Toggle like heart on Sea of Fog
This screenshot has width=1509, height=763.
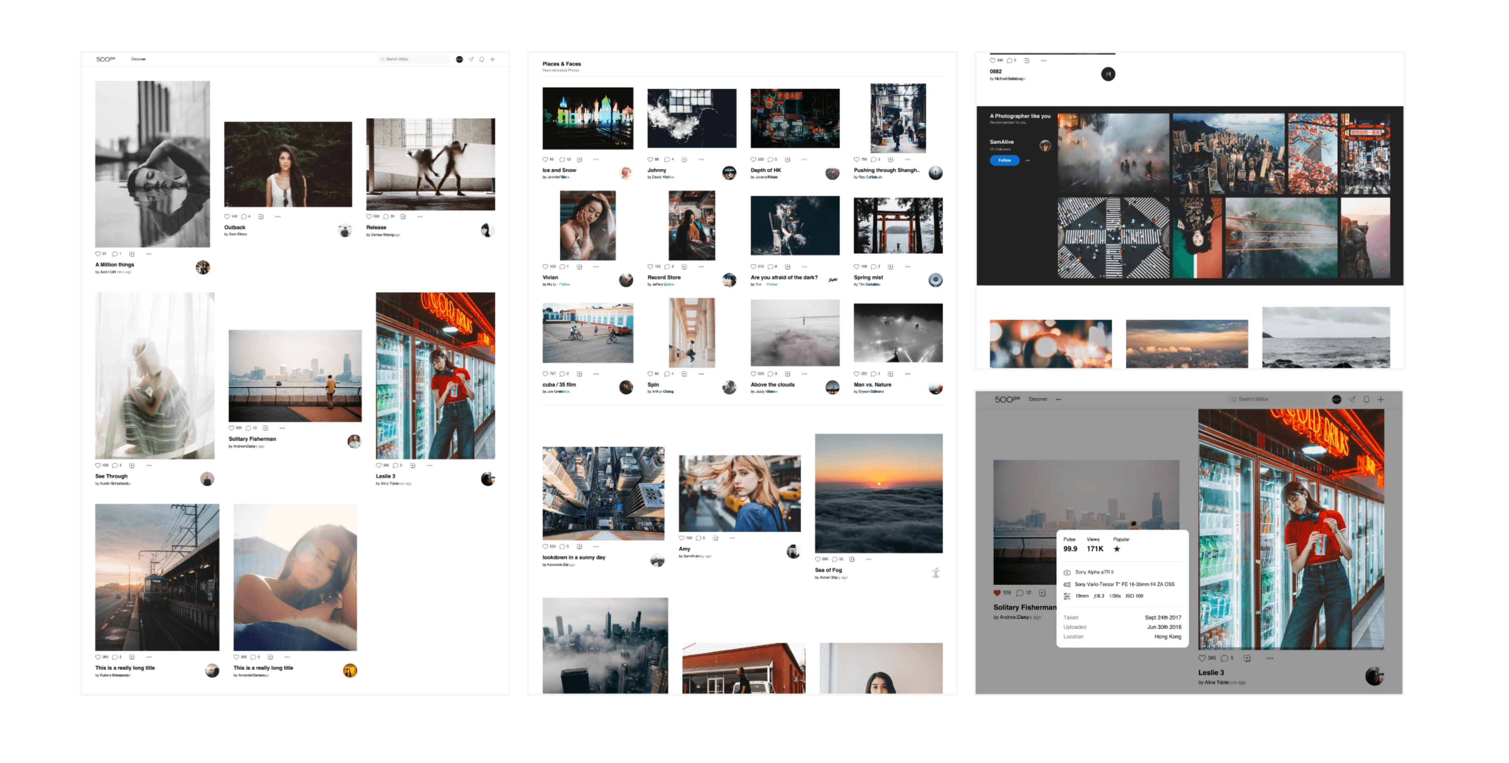tap(818, 559)
